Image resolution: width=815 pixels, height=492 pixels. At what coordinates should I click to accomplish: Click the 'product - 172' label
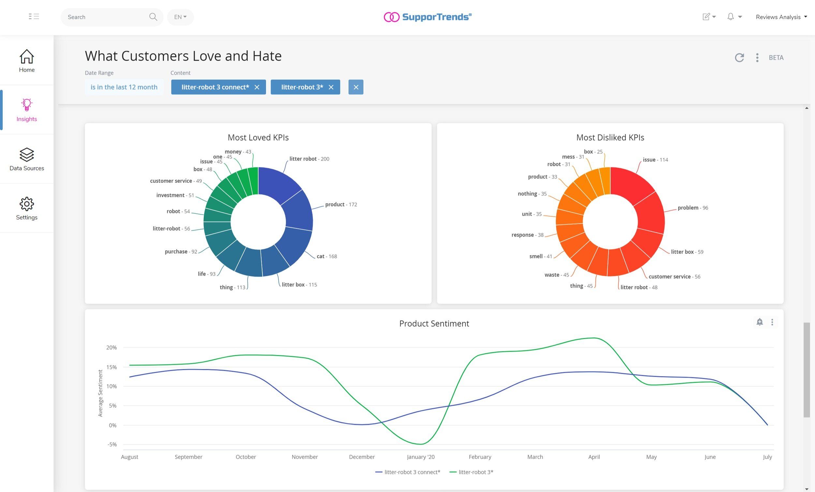(x=341, y=204)
